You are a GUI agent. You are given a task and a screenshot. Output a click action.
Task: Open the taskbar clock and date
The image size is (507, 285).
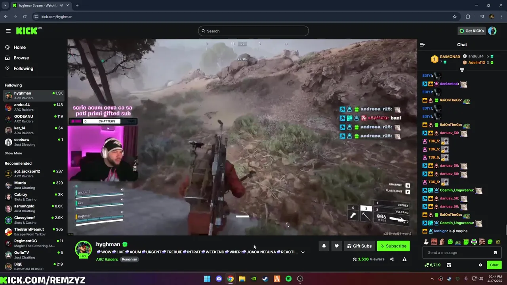point(495,279)
